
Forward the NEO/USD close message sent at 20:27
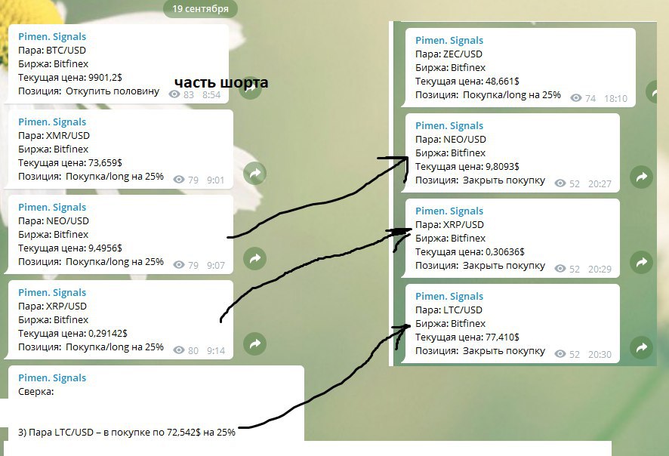(x=641, y=177)
